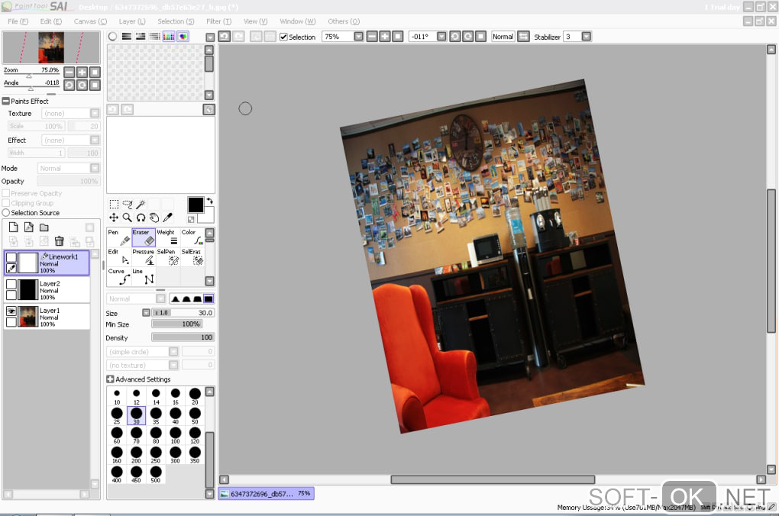
Task: Select the rectangular Selection tool
Action: (114, 204)
